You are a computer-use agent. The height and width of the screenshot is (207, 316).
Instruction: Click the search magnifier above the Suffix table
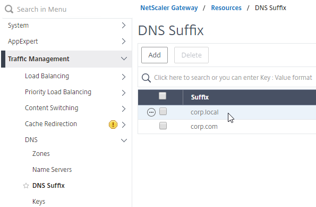[x=146, y=78]
